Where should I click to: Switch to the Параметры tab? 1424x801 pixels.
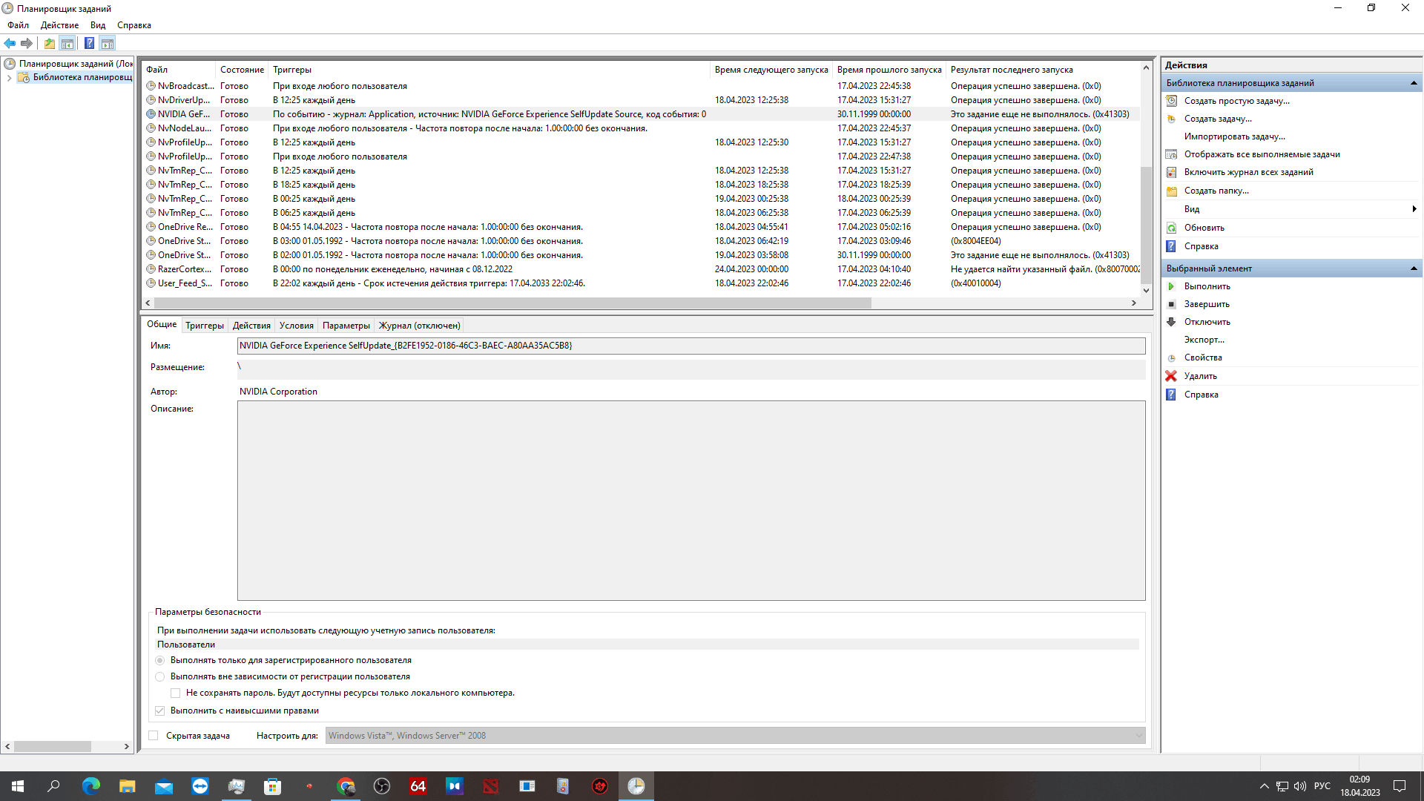click(x=346, y=326)
